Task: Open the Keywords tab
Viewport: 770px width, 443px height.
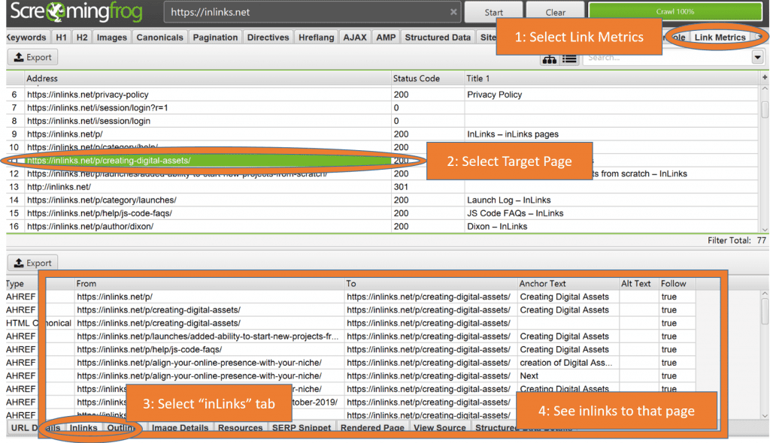Action: pyautogui.click(x=27, y=38)
